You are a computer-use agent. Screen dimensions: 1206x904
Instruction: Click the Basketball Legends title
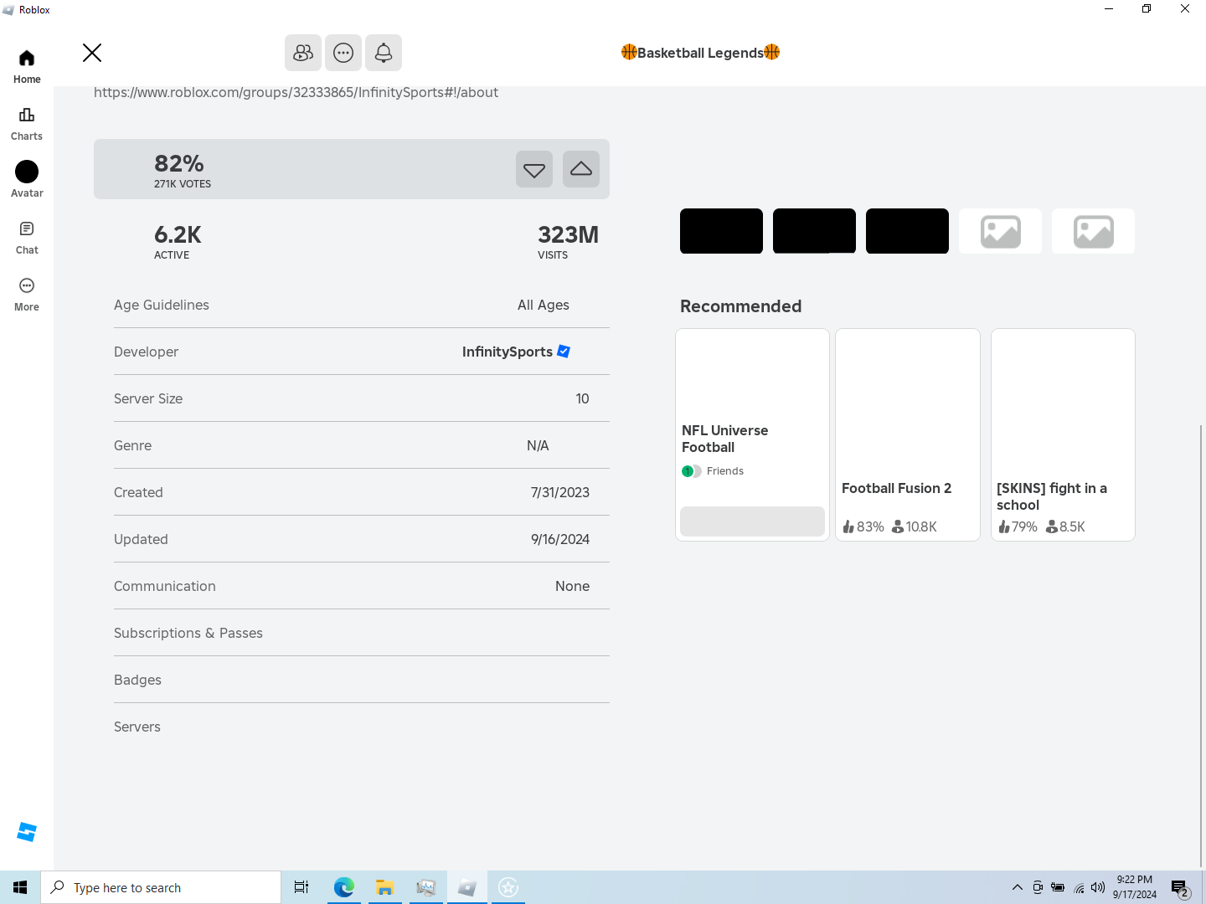700,53
